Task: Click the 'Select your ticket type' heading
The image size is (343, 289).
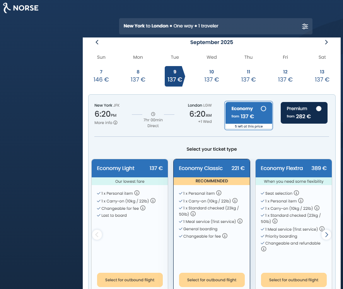Action: pyautogui.click(x=212, y=149)
